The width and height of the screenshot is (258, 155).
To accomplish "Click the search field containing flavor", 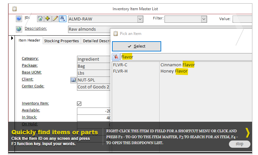I will (185, 57).
